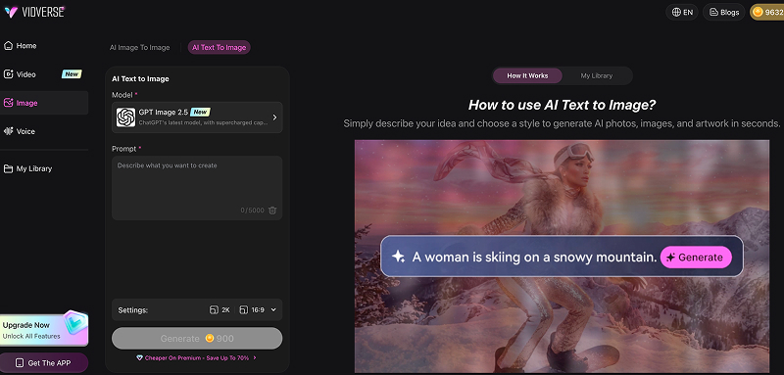Click the Blogs icon

714,12
